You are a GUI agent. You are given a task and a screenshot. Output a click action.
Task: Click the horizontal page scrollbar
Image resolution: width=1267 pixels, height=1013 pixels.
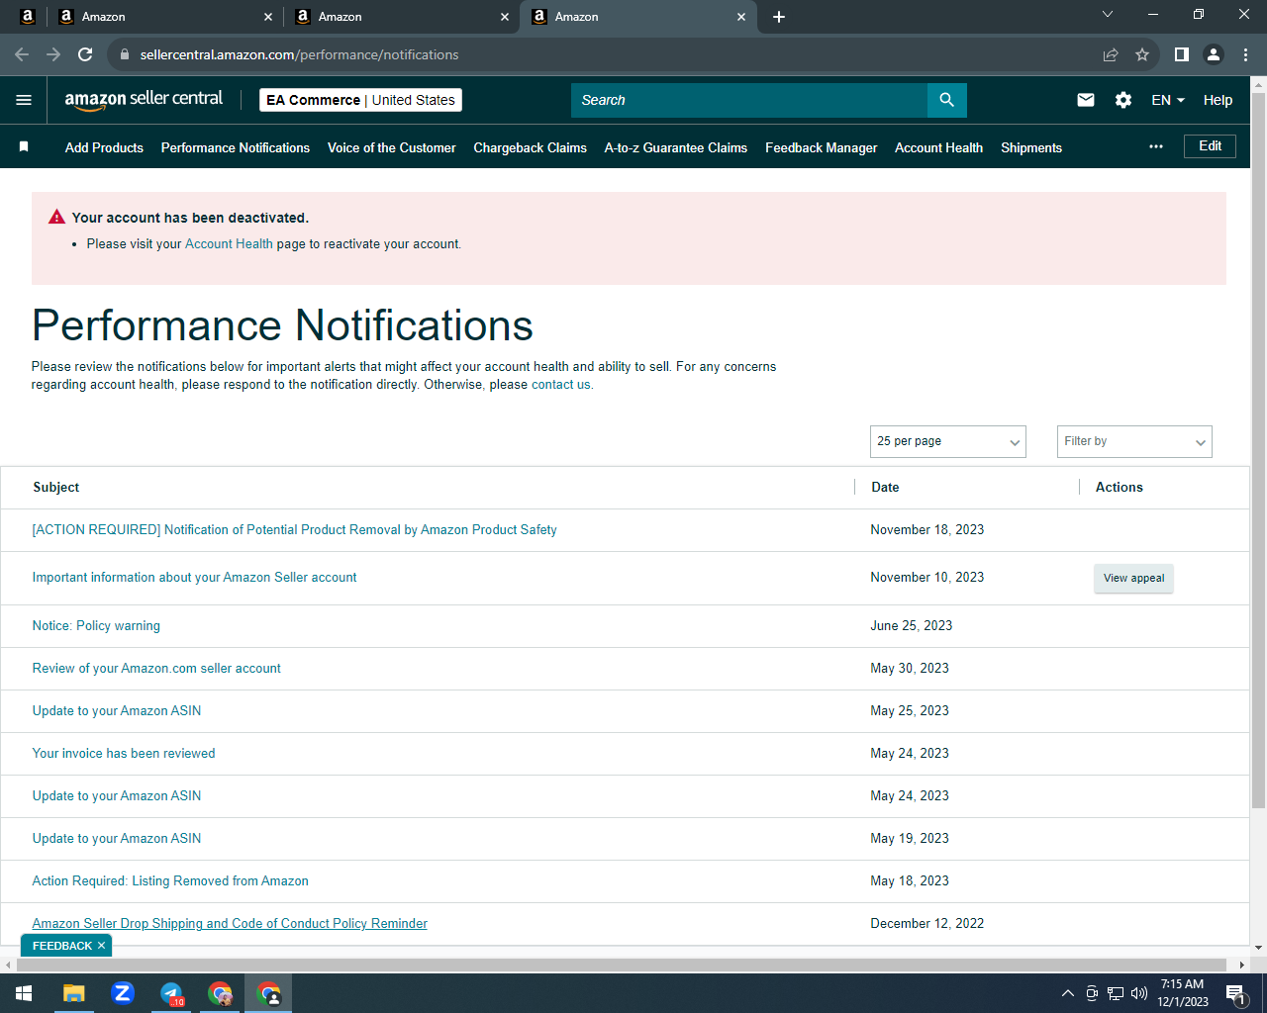tap(624, 965)
